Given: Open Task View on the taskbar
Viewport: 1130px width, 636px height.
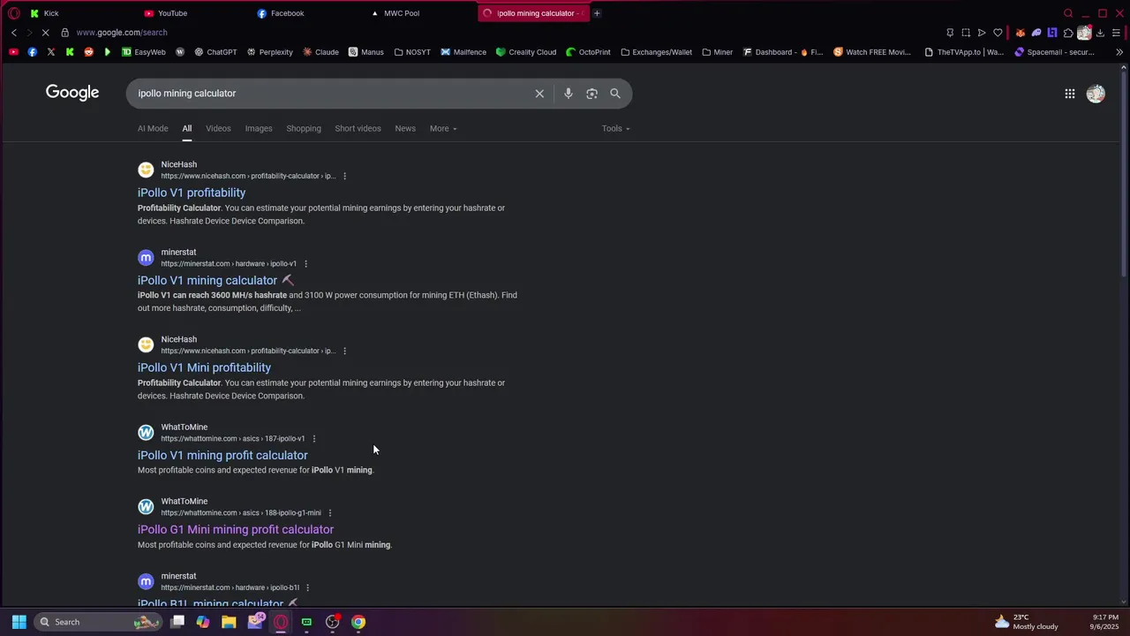Looking at the screenshot, I should (177, 622).
